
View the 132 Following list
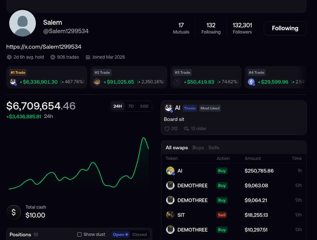[211, 28]
